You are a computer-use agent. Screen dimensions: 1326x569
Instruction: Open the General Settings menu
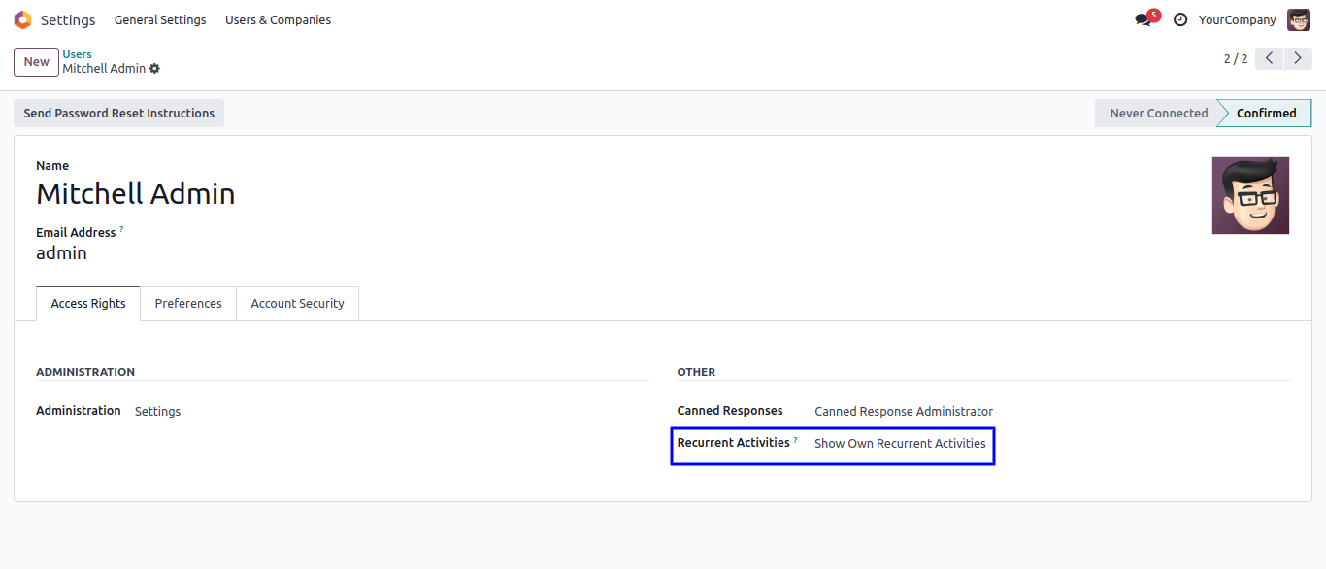coord(160,19)
